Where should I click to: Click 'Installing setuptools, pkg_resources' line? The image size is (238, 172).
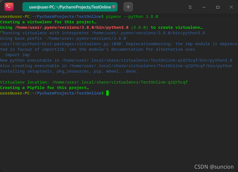69,71
